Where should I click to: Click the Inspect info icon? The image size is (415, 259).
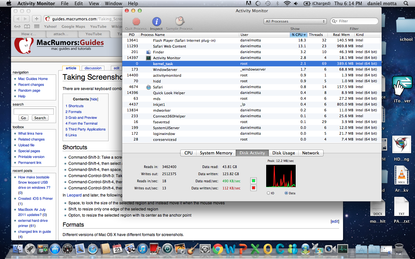pos(157,22)
